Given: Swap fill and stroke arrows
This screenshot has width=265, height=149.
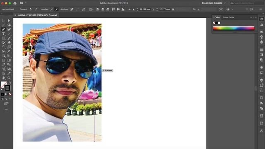Looking at the screenshot, I should (x=10, y=82).
